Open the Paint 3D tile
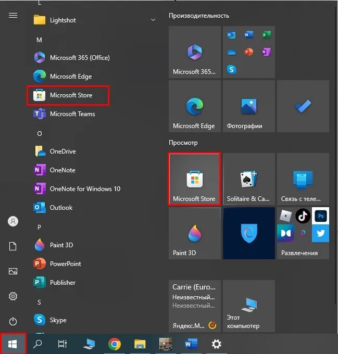This screenshot has width=338, height=354. 195,233
